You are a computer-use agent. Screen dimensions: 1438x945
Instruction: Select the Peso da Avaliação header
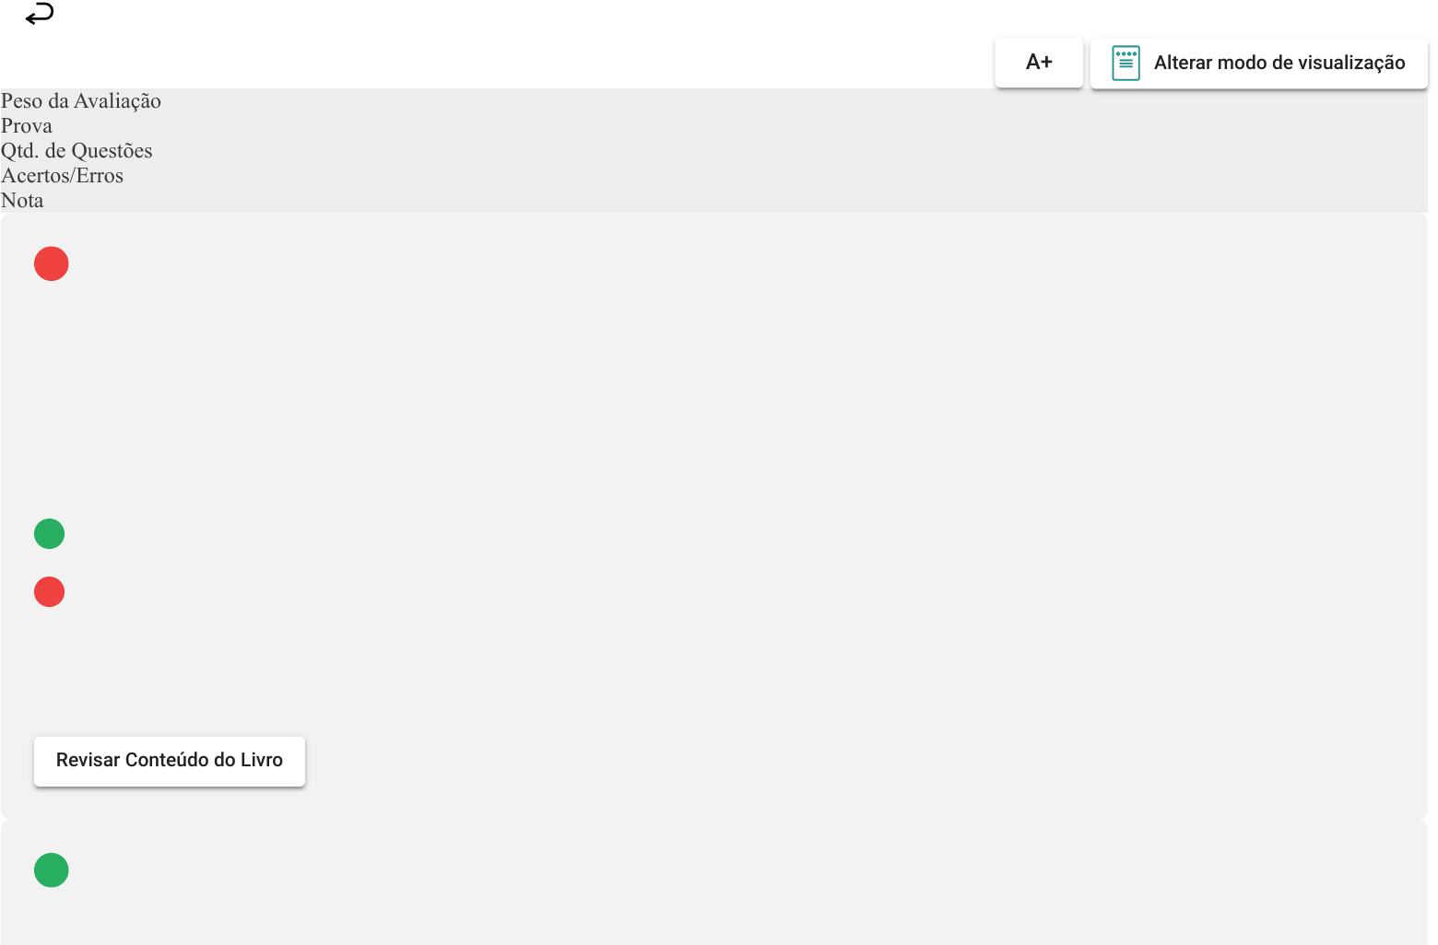point(81,101)
